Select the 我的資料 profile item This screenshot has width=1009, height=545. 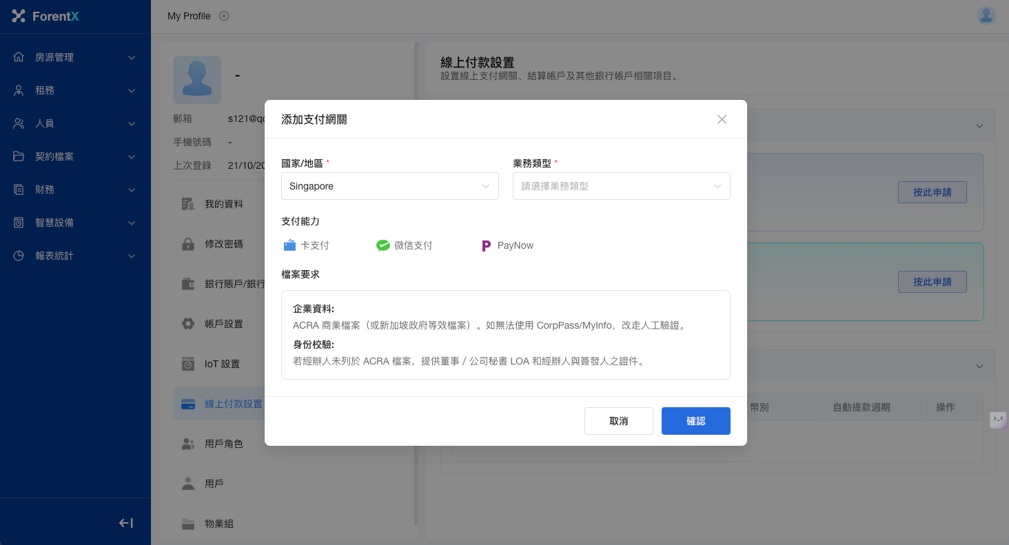(223, 204)
